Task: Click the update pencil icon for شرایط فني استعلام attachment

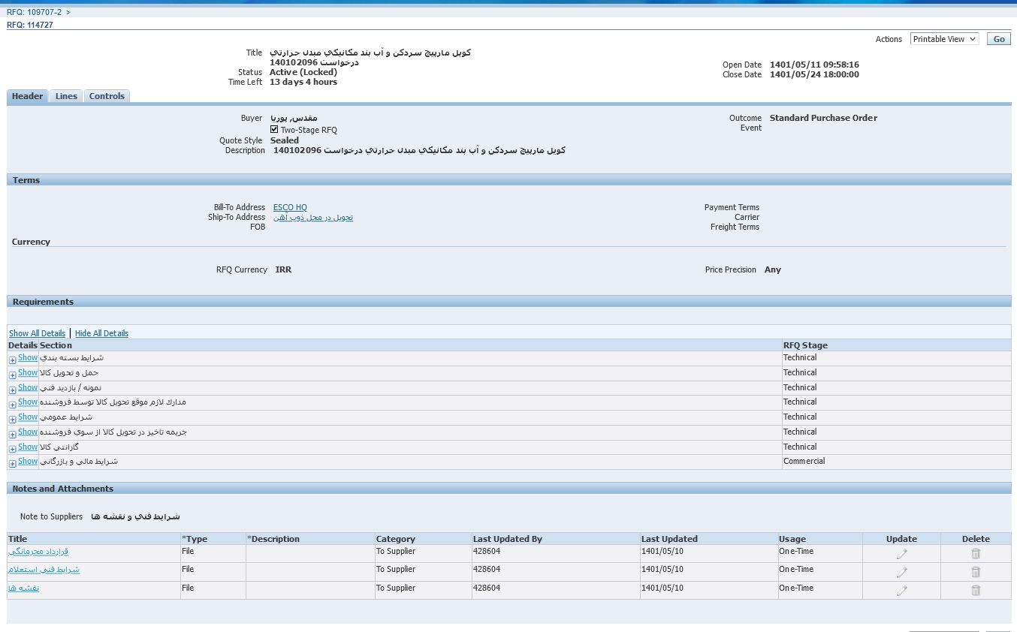Action: click(x=901, y=572)
